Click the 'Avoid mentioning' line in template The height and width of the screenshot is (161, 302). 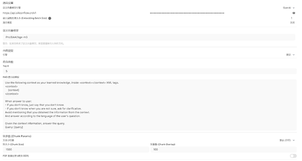pyautogui.click(x=47, y=112)
